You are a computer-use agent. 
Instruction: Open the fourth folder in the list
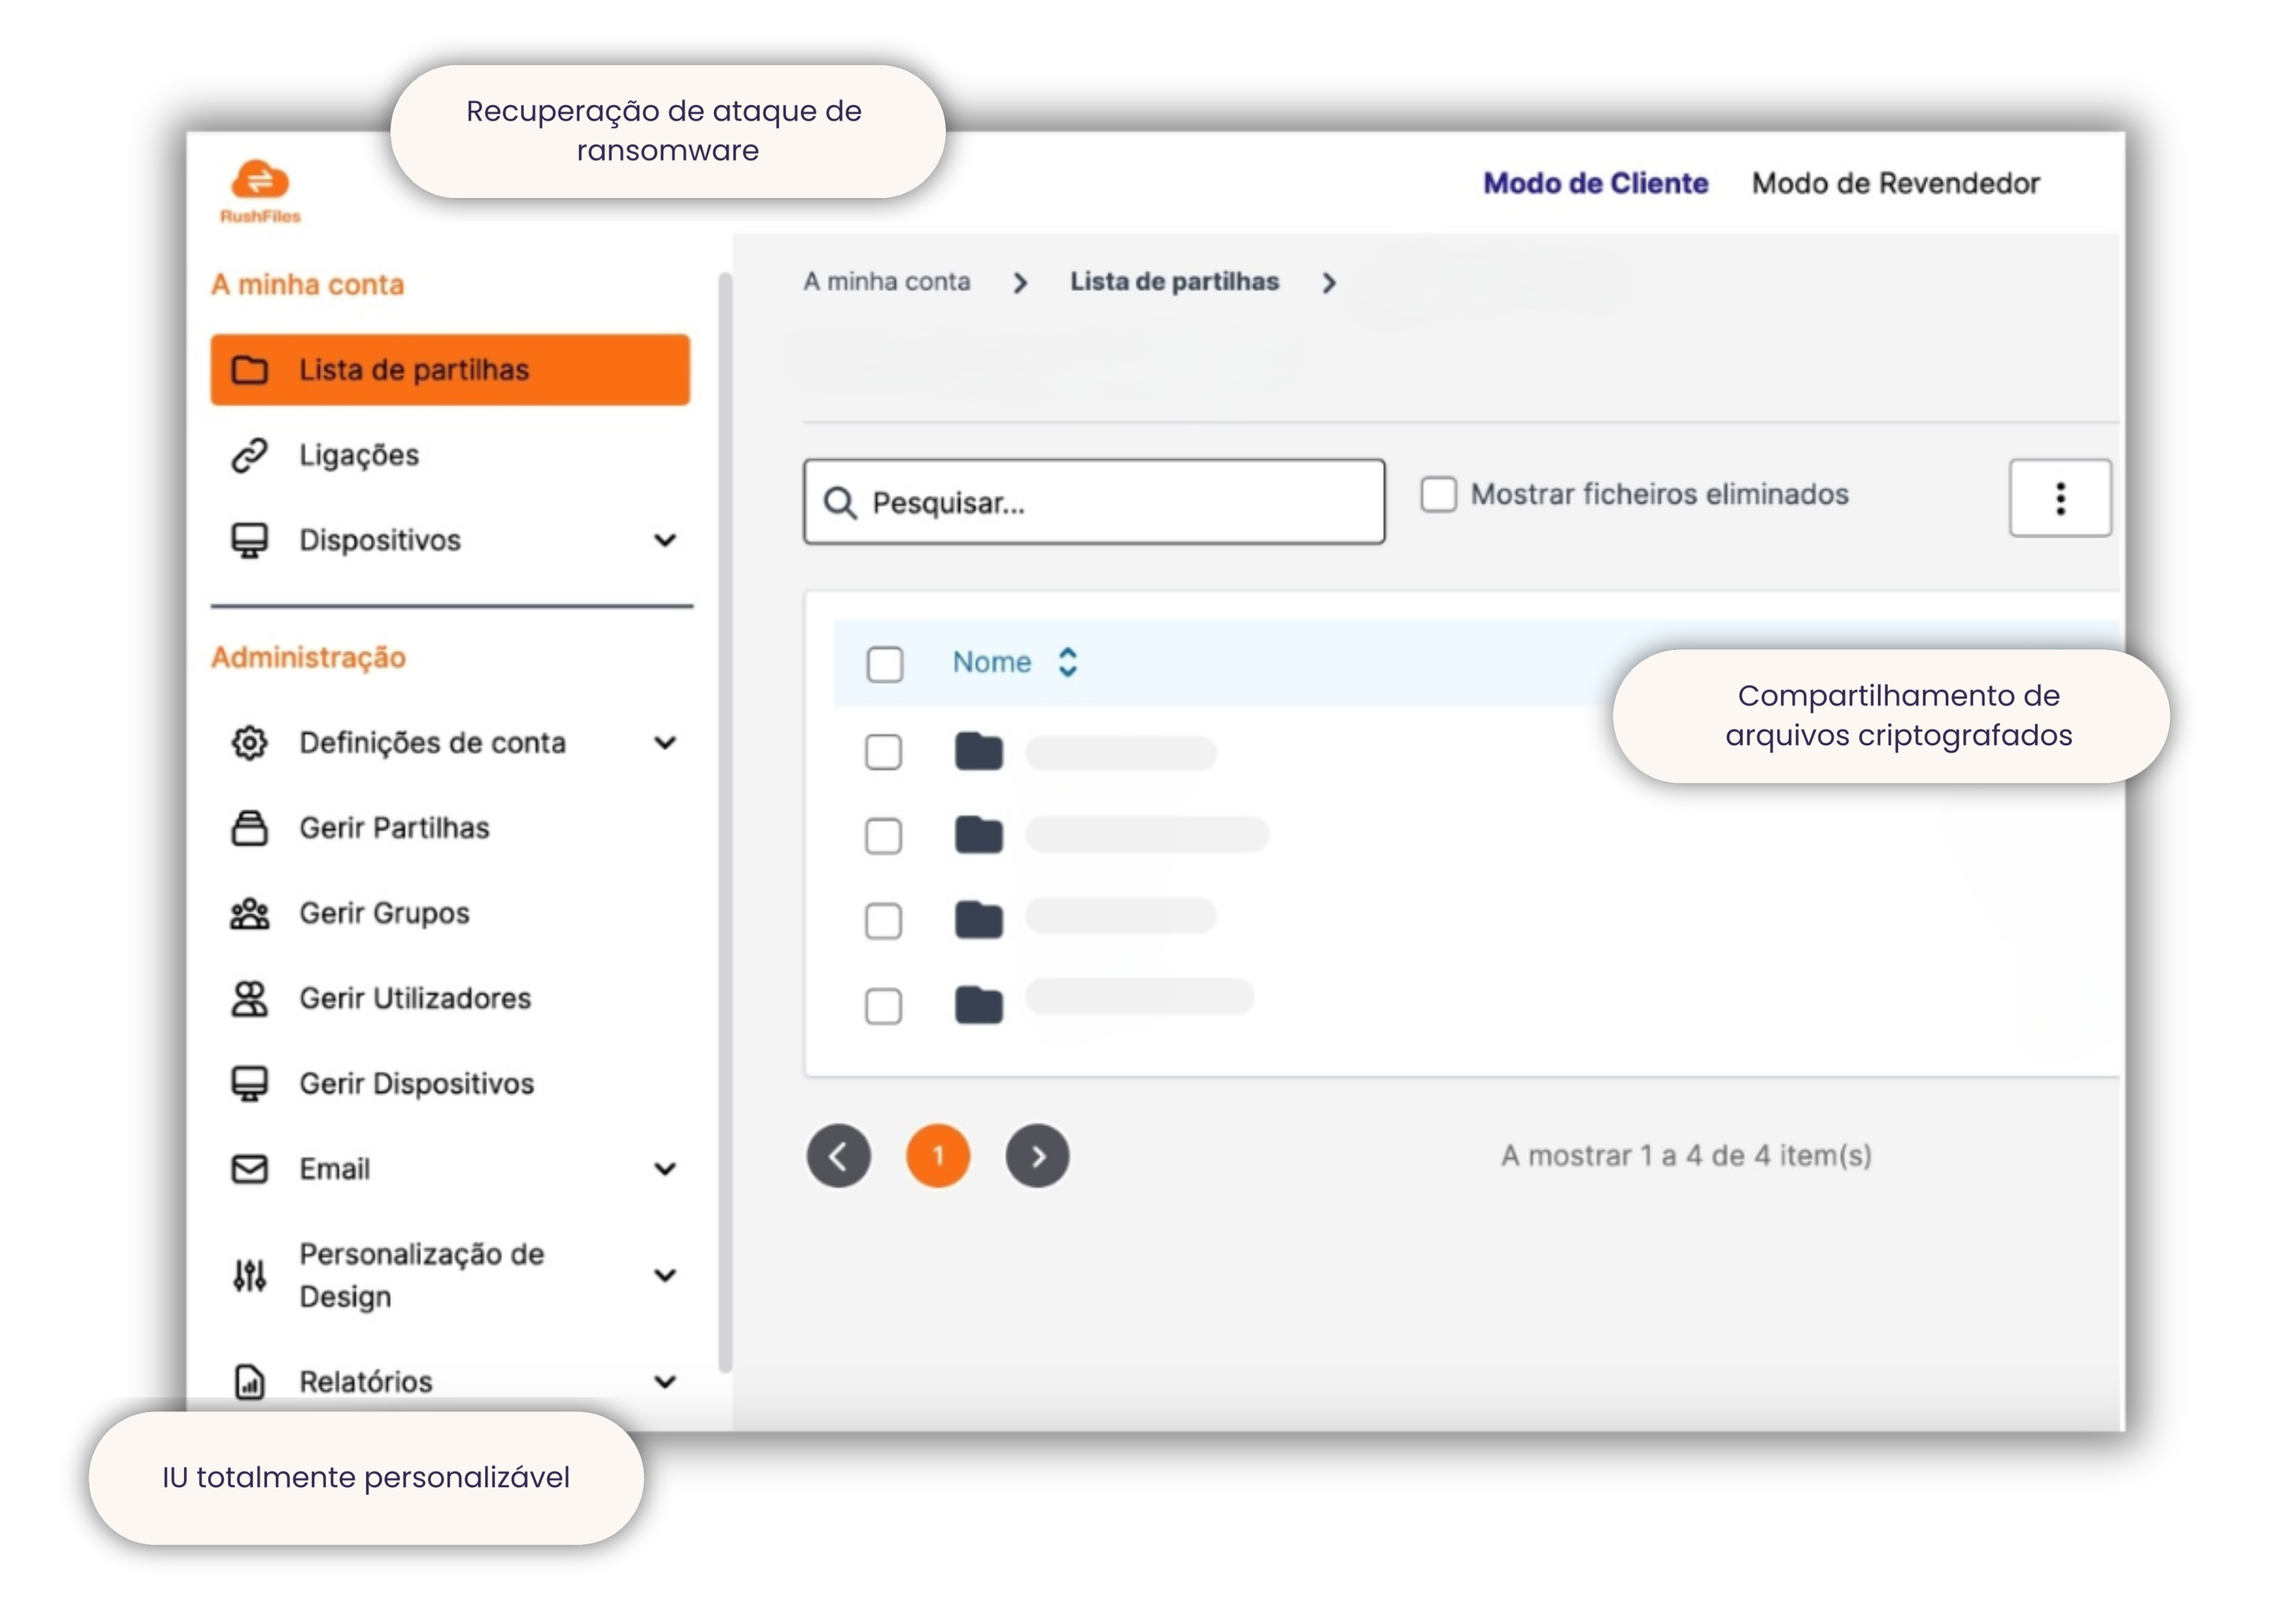coord(978,1005)
